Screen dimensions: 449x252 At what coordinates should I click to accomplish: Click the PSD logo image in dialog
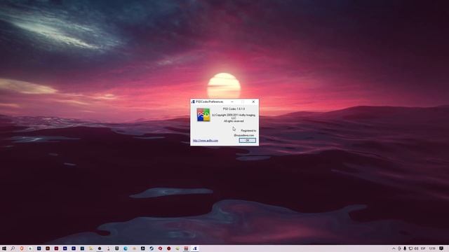click(x=203, y=115)
